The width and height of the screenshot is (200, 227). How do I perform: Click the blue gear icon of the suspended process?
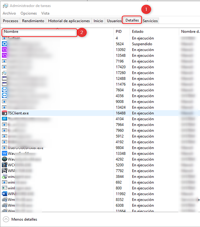point(4,44)
